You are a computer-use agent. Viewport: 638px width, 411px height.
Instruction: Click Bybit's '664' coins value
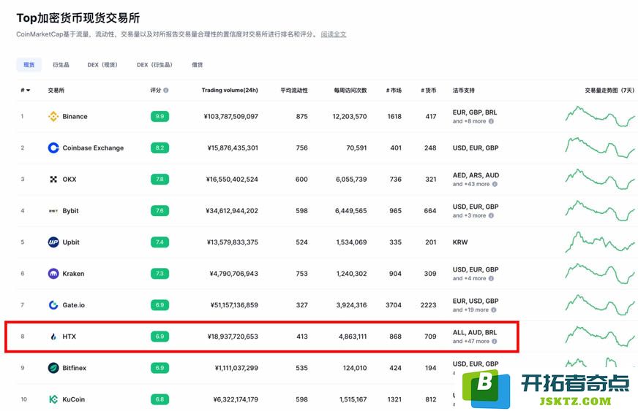(x=430, y=211)
